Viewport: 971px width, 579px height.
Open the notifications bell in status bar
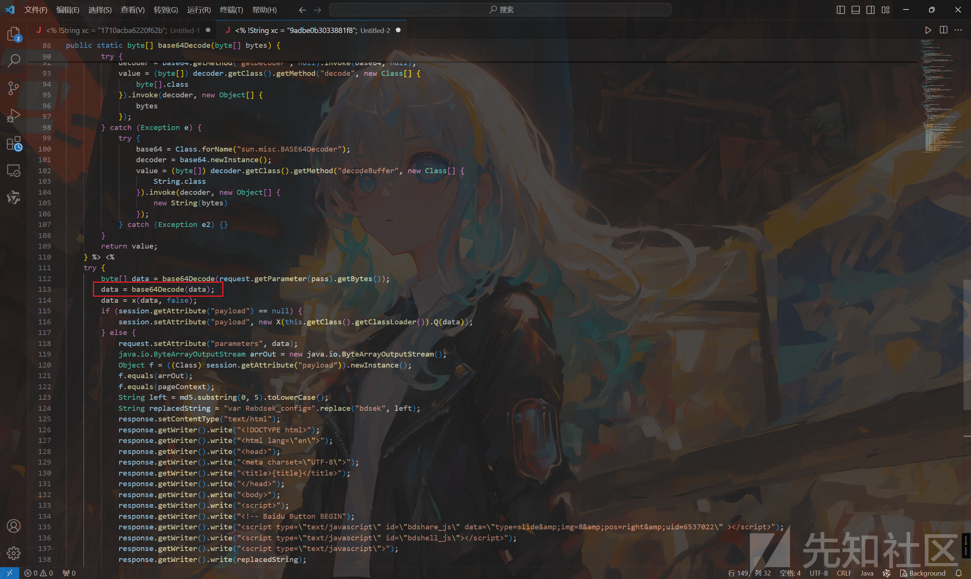[958, 573]
